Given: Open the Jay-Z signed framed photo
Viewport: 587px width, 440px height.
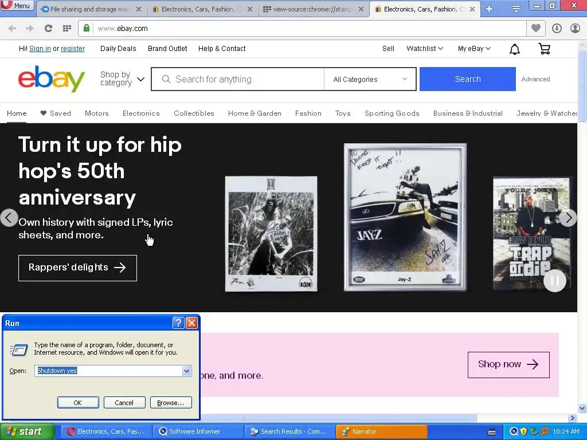Looking at the screenshot, I should (405, 217).
